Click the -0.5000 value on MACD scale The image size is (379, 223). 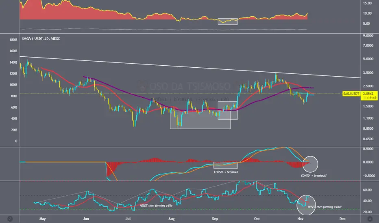(369, 176)
